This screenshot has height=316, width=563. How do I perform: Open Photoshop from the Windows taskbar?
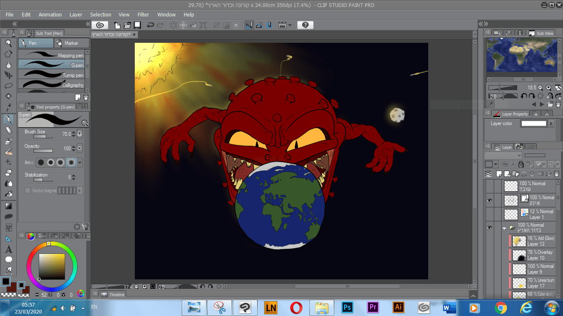click(347, 307)
